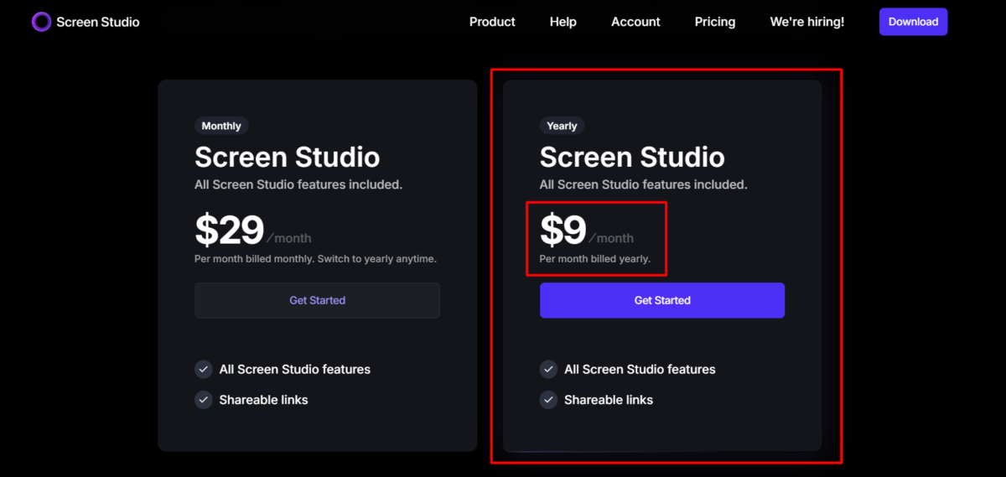Click 'Per month billed yearly.' text

tap(595, 259)
